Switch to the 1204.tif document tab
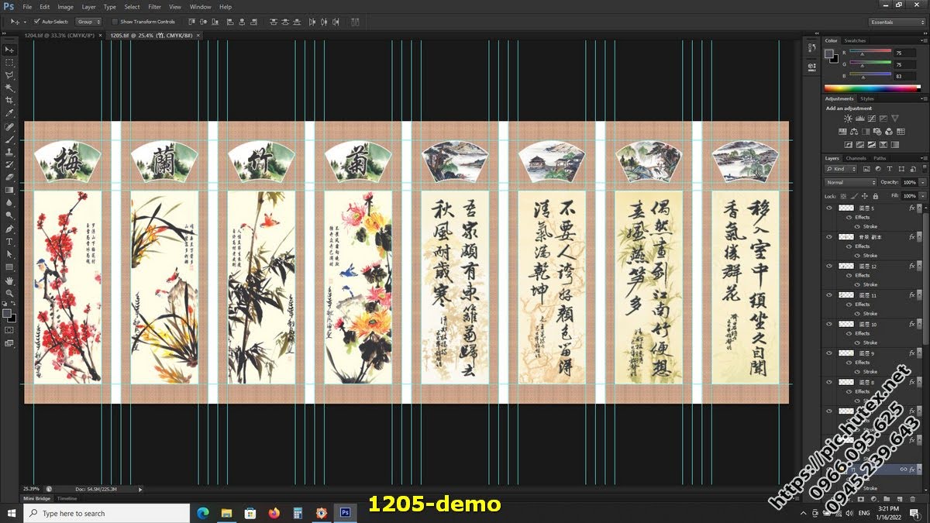930x523 pixels. click(60, 35)
